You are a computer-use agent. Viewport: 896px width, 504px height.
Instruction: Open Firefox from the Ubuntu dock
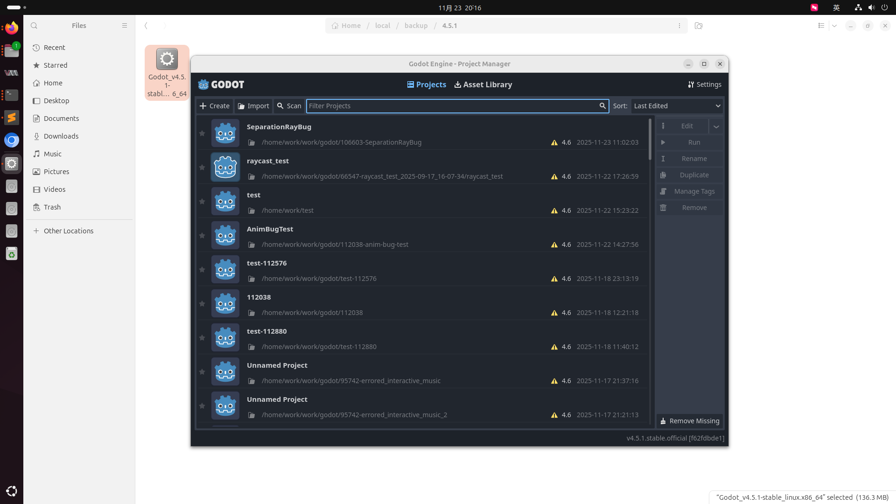click(12, 28)
